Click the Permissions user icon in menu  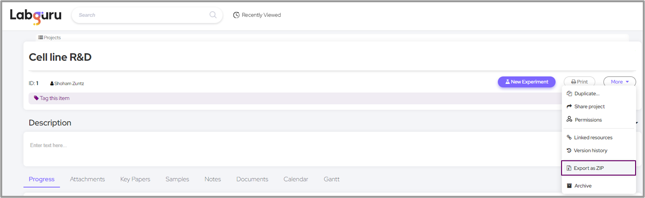569,119
